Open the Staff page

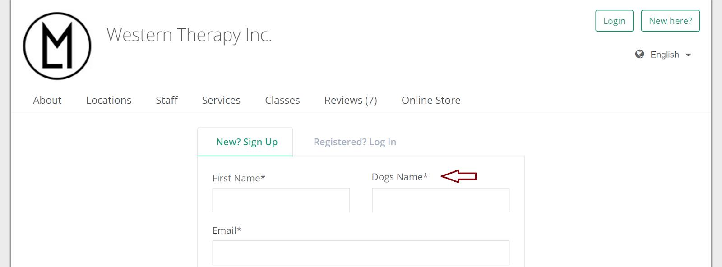pos(167,100)
